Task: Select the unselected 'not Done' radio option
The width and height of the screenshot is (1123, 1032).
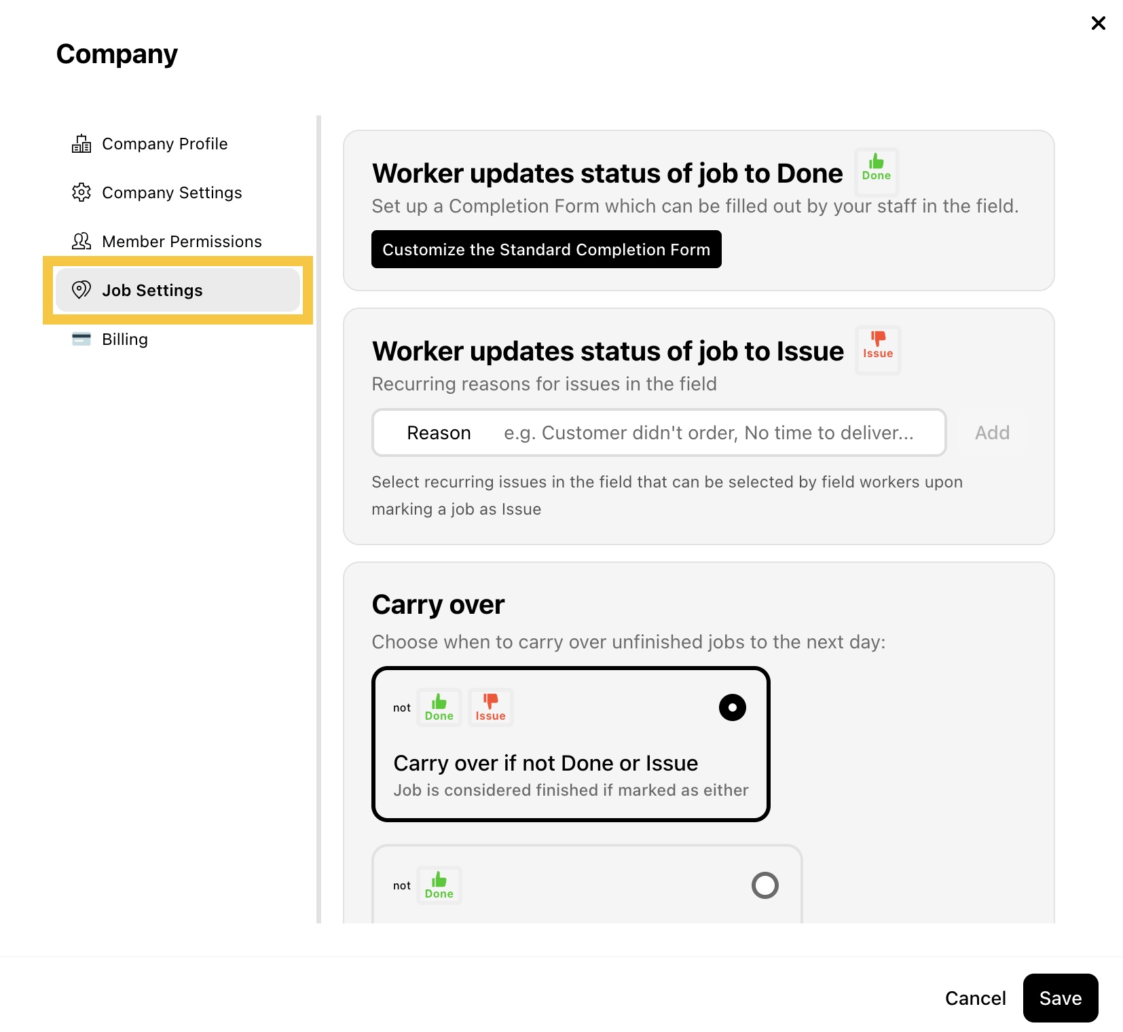Action: (x=765, y=885)
